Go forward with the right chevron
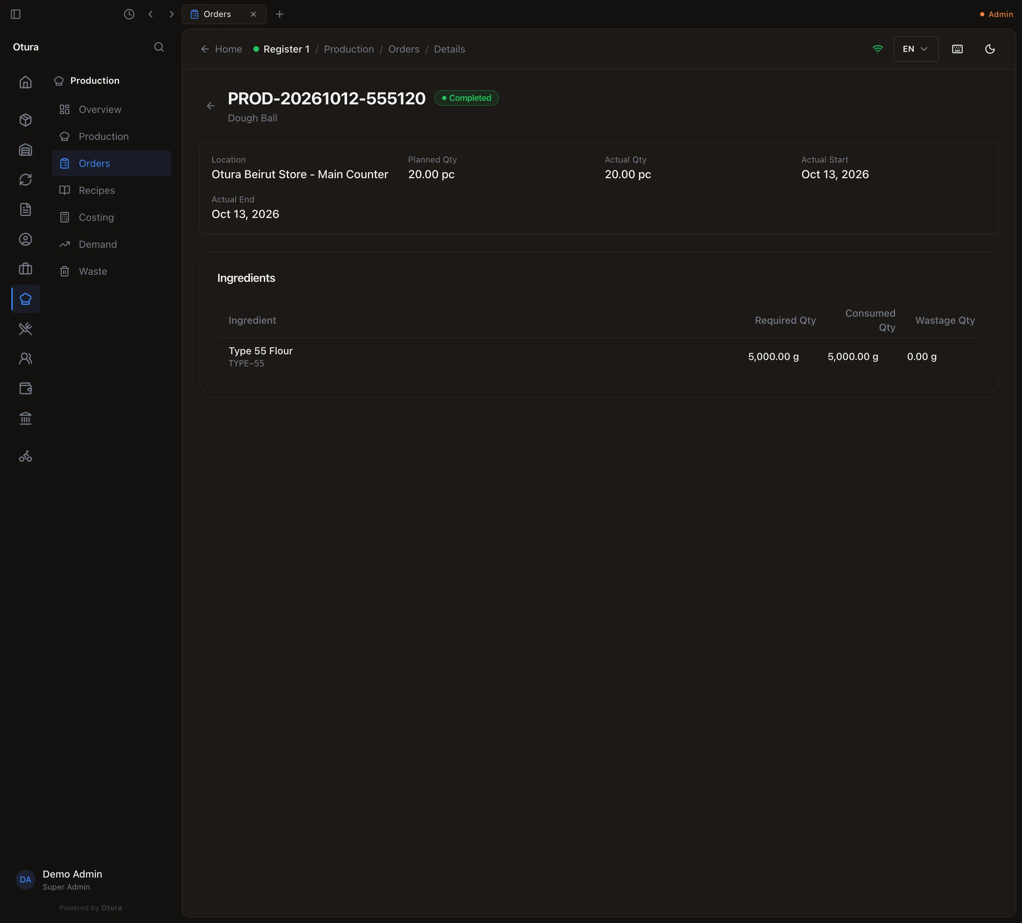 (171, 14)
